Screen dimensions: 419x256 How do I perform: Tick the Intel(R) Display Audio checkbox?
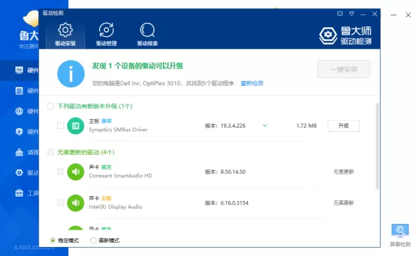[x=60, y=203]
